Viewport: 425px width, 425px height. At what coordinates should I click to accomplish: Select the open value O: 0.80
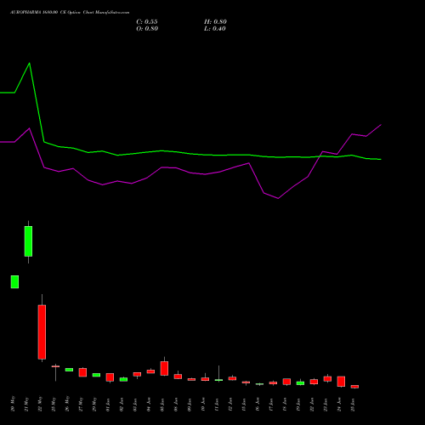(x=147, y=29)
